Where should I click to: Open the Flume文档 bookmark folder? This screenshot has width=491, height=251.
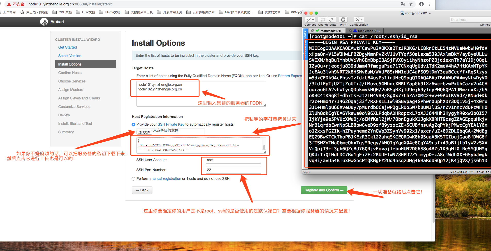(110, 12)
